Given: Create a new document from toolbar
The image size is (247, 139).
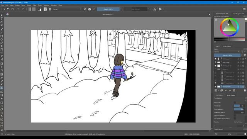Looking at the screenshot, I should point(4,9).
